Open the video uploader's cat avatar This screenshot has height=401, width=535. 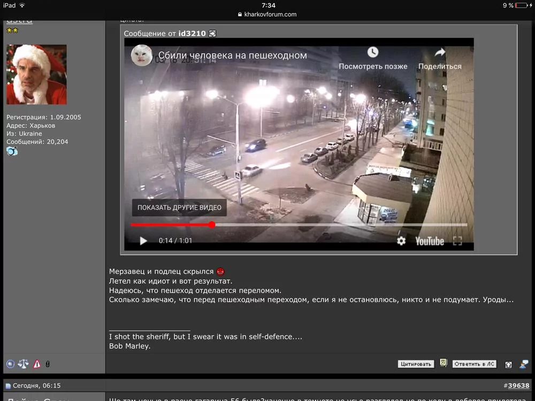[x=142, y=55]
